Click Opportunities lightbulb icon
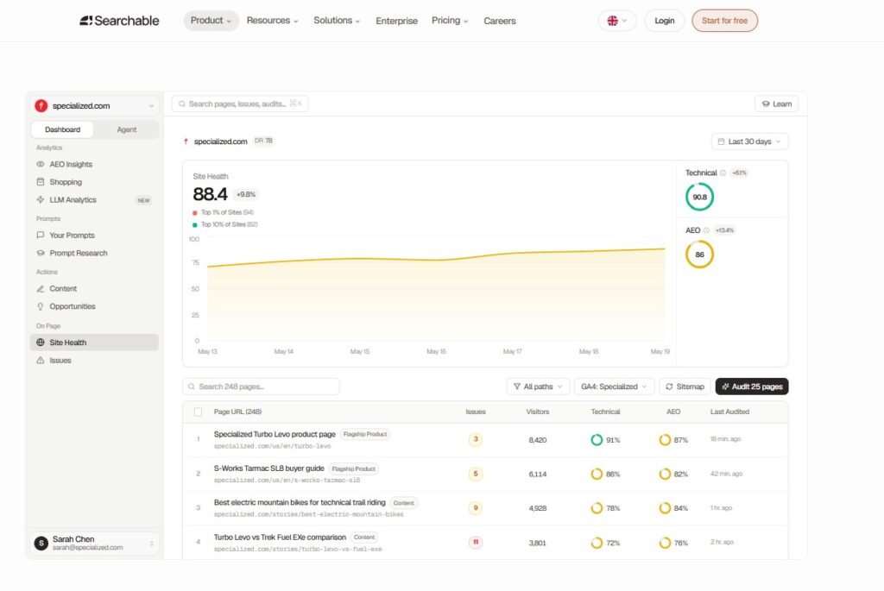Viewport: 884px width, 591px height. [41, 306]
